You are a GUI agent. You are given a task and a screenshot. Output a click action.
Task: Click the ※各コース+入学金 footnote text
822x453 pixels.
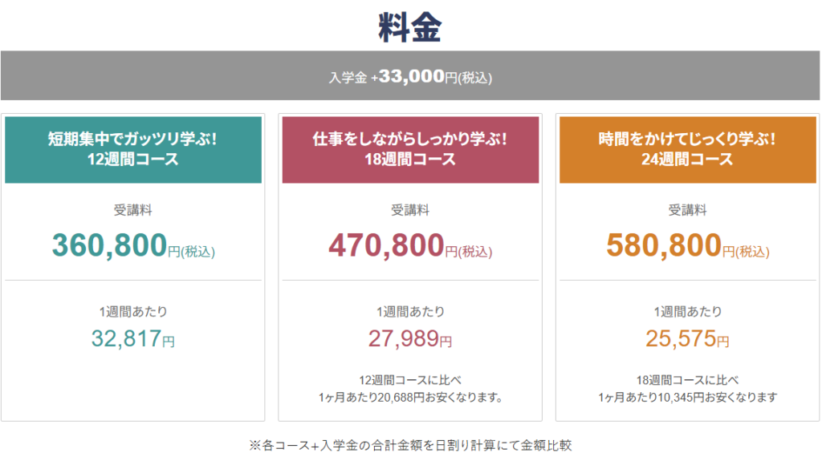(x=410, y=445)
